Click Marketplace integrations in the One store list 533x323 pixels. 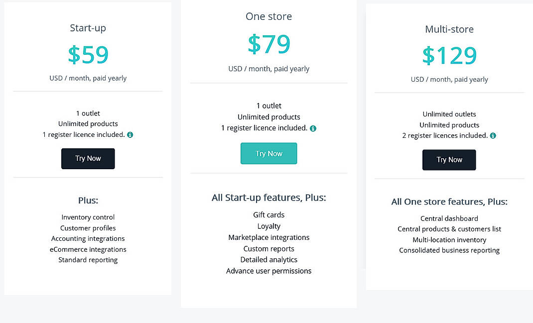268,237
